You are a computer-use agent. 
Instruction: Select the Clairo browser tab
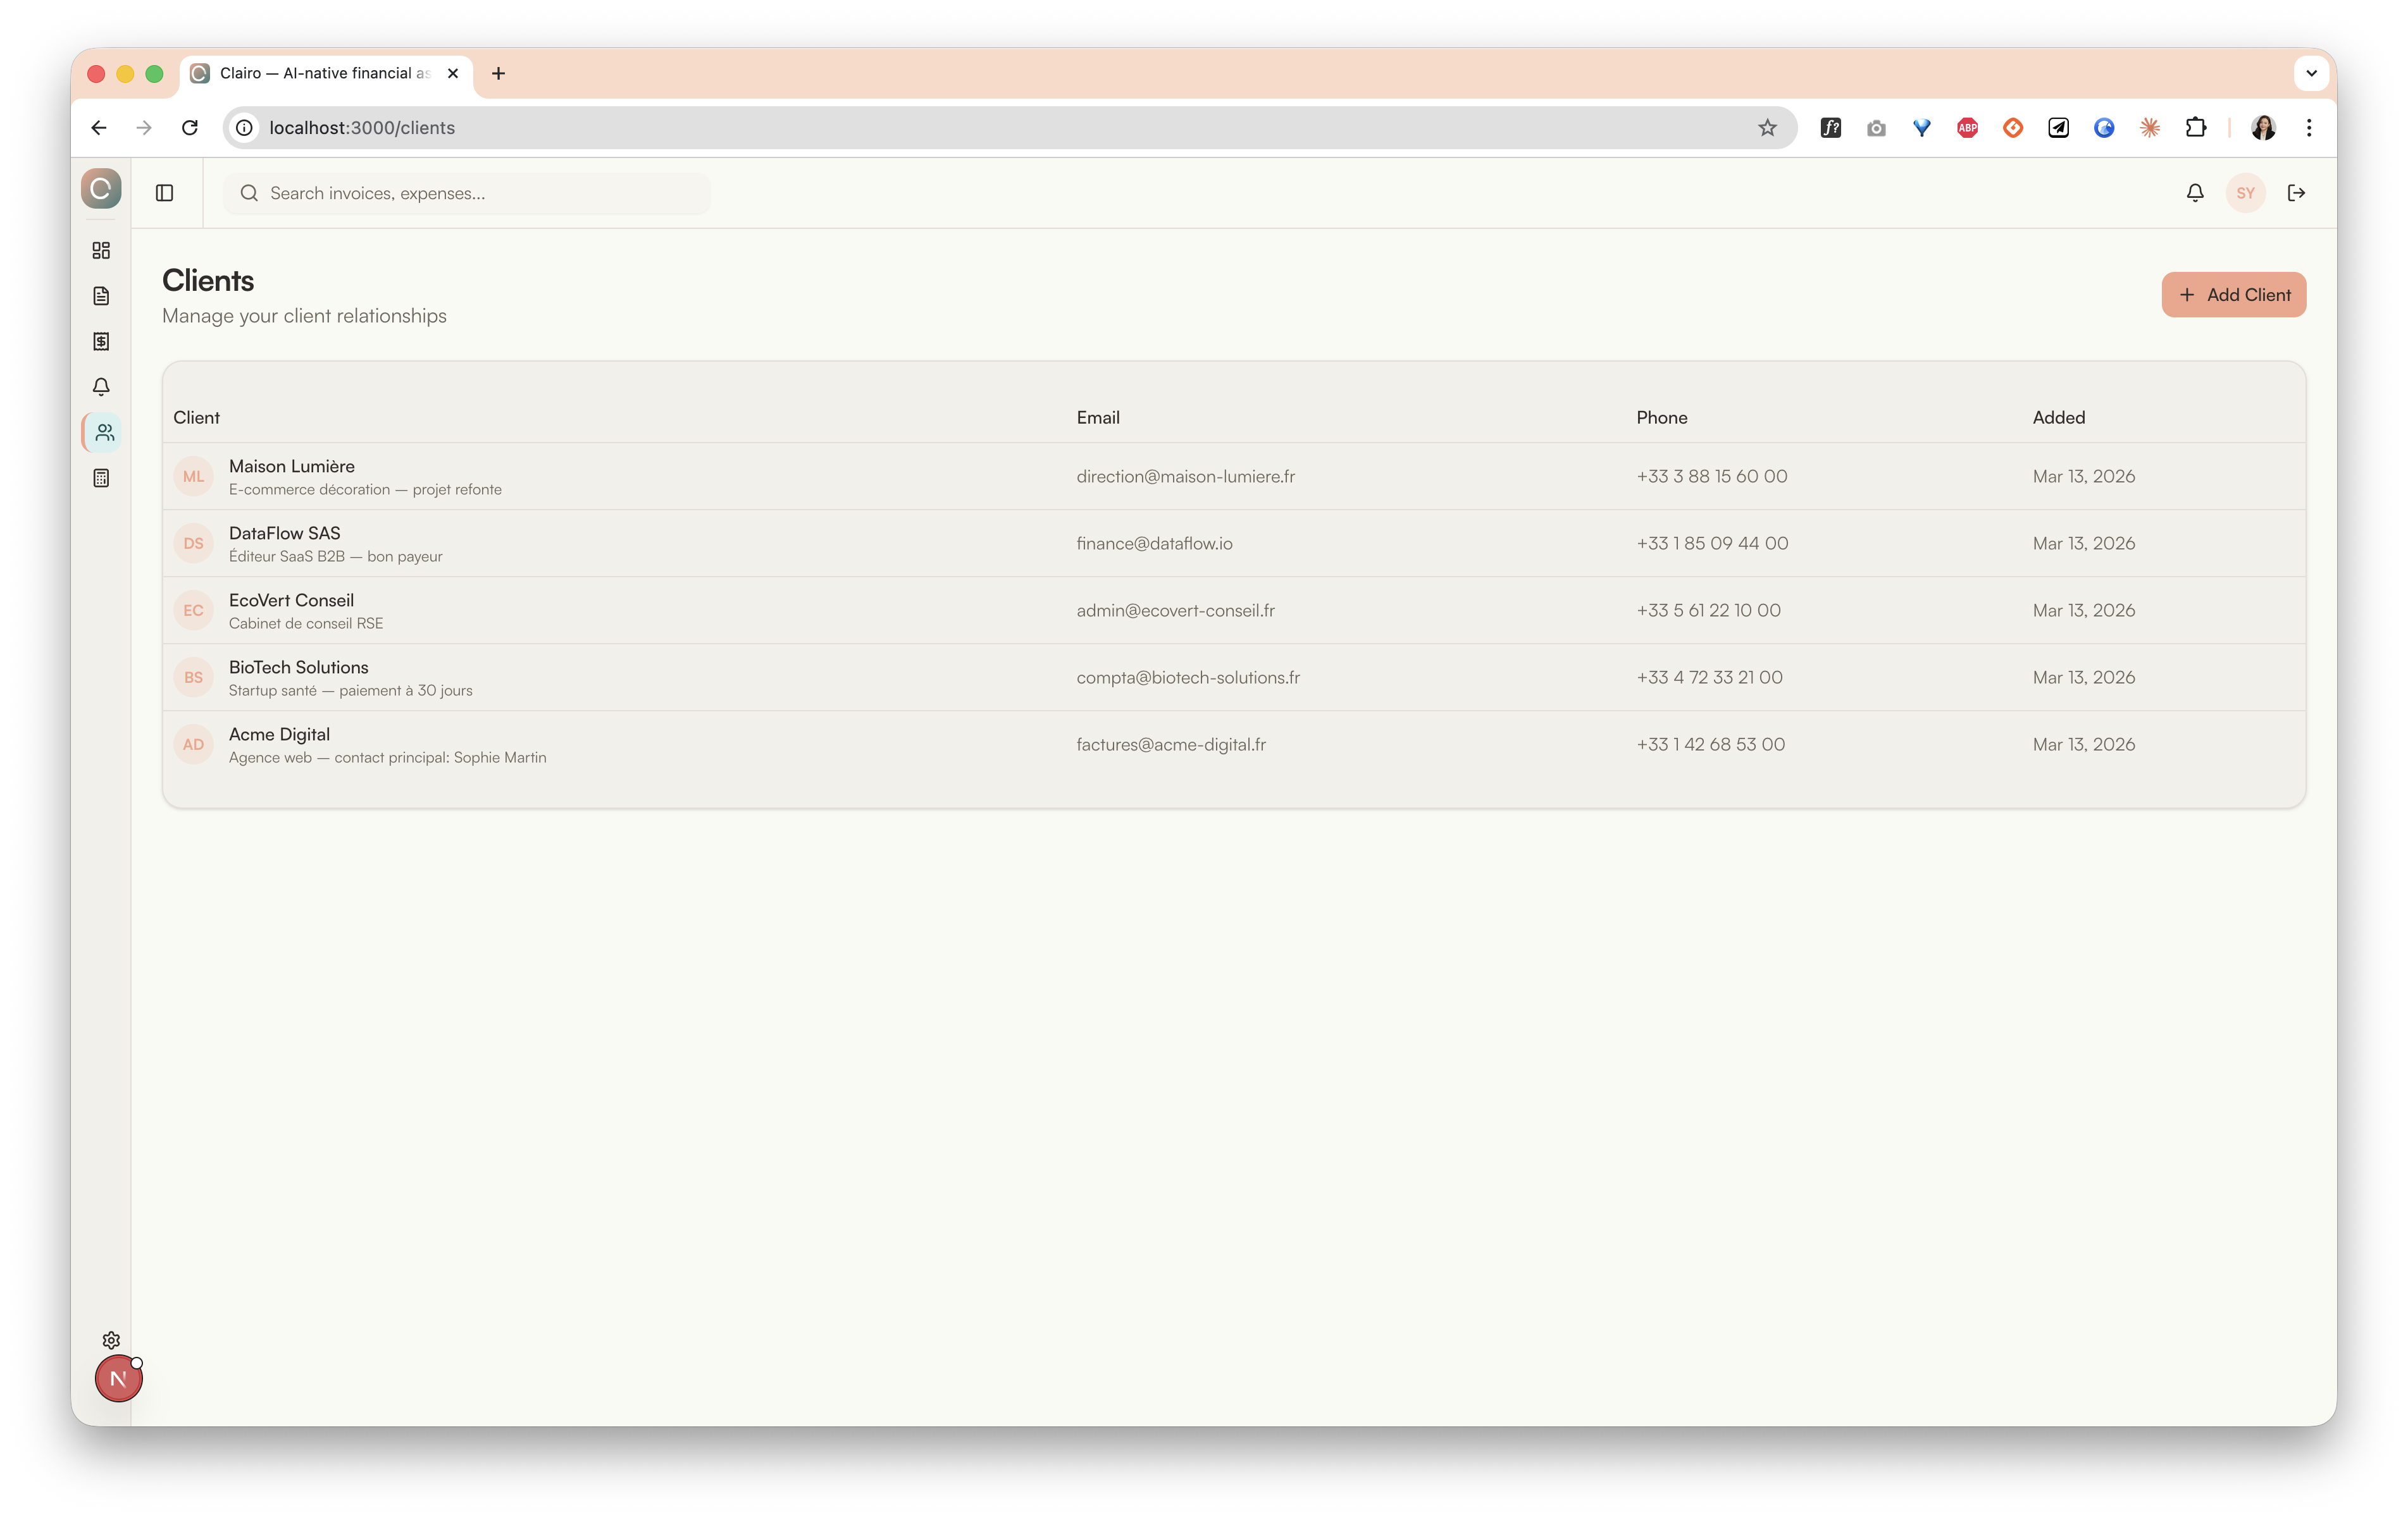326,73
